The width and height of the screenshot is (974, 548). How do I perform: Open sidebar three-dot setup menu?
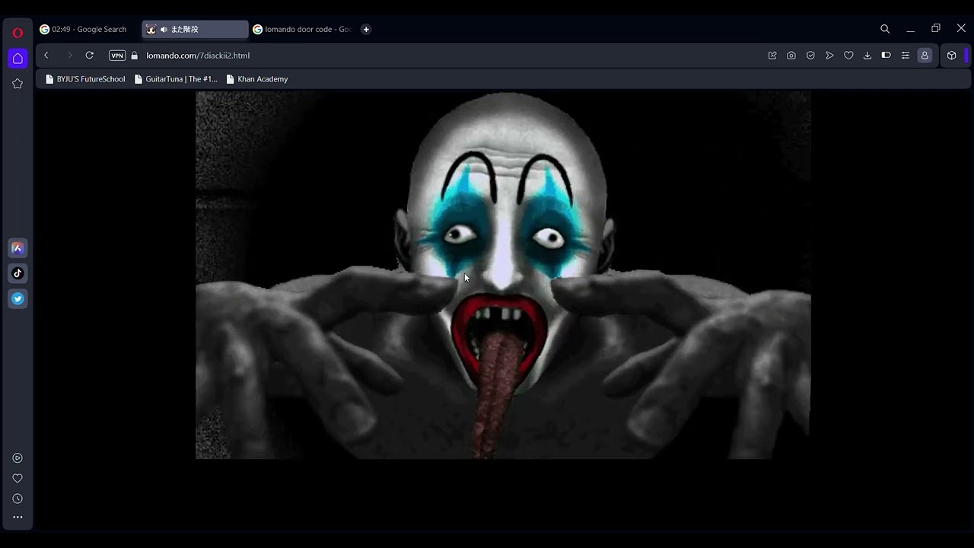[x=18, y=518]
